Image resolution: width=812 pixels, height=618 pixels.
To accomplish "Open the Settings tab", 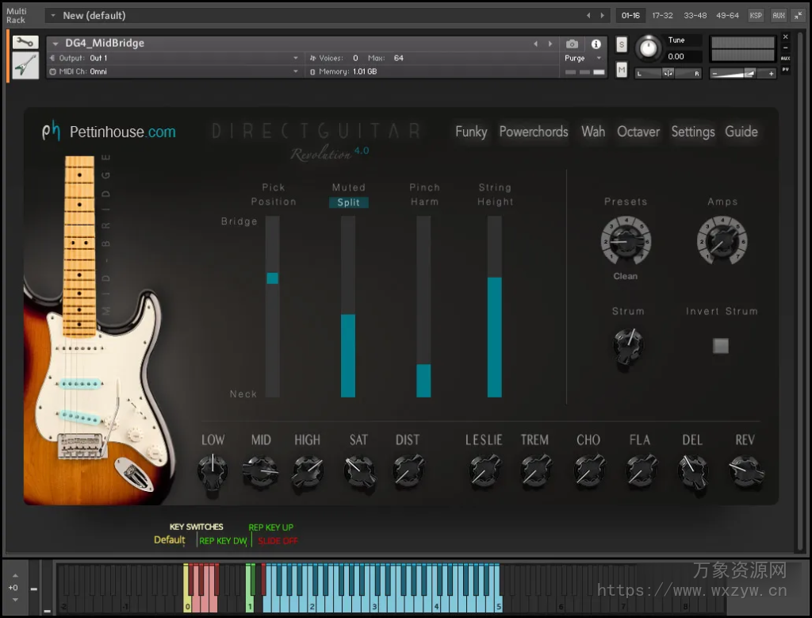I will [x=692, y=132].
